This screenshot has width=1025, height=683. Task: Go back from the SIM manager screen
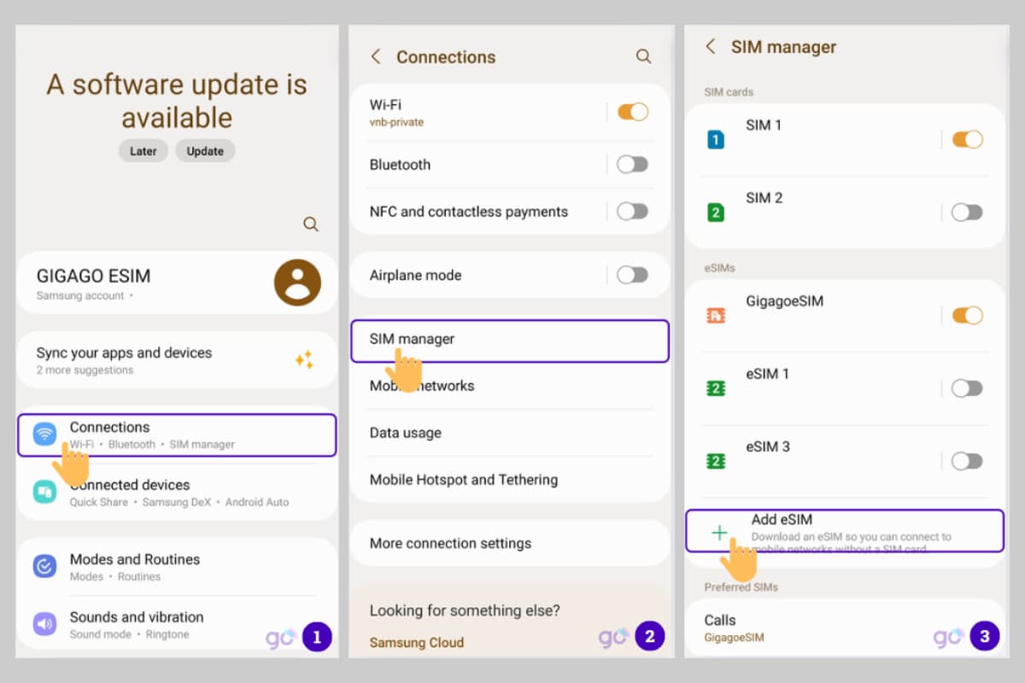tap(710, 47)
